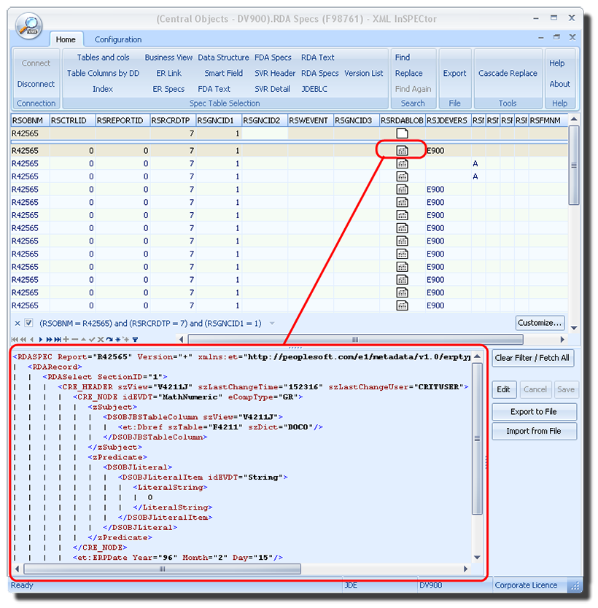Image resolution: width=598 pixels, height=608 pixels.
Task: Append a new record with plus icon
Action: pos(66,339)
